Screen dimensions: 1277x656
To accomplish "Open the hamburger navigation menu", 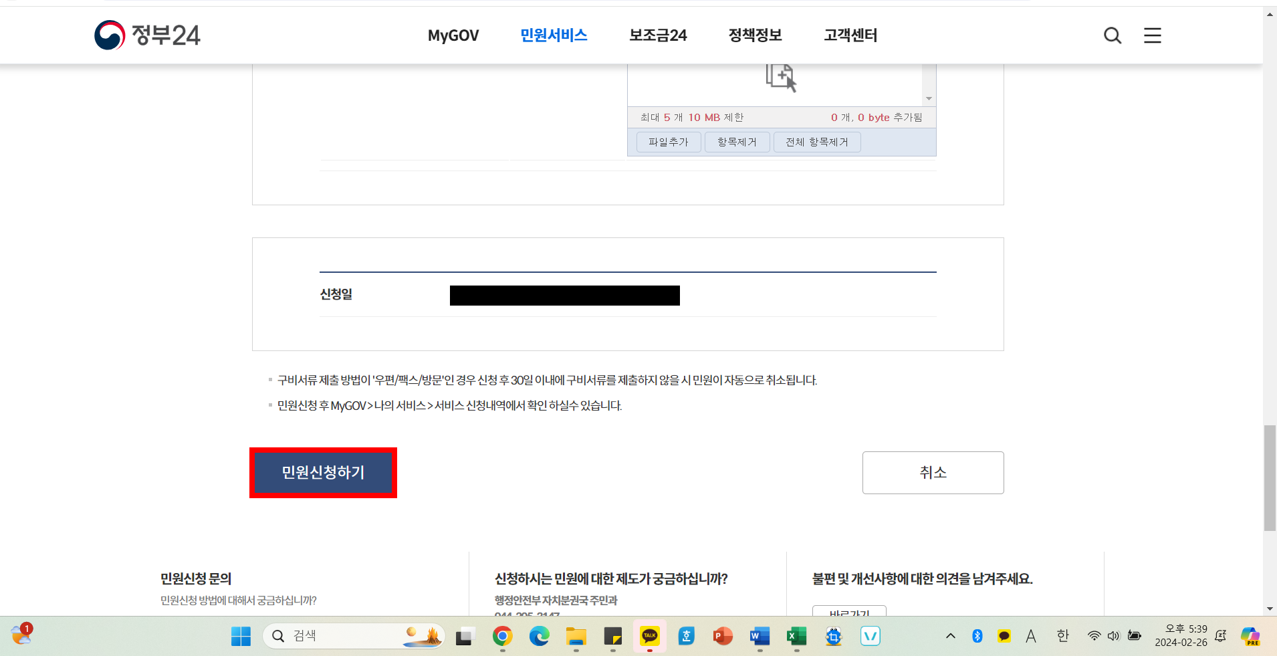I will coord(1152,35).
